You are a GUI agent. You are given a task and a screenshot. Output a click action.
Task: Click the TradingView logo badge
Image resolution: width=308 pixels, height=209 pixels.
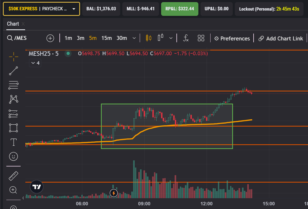(37, 187)
